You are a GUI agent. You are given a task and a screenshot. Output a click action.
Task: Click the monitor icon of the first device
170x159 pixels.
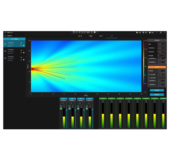pyautogui.click(x=5, y=44)
